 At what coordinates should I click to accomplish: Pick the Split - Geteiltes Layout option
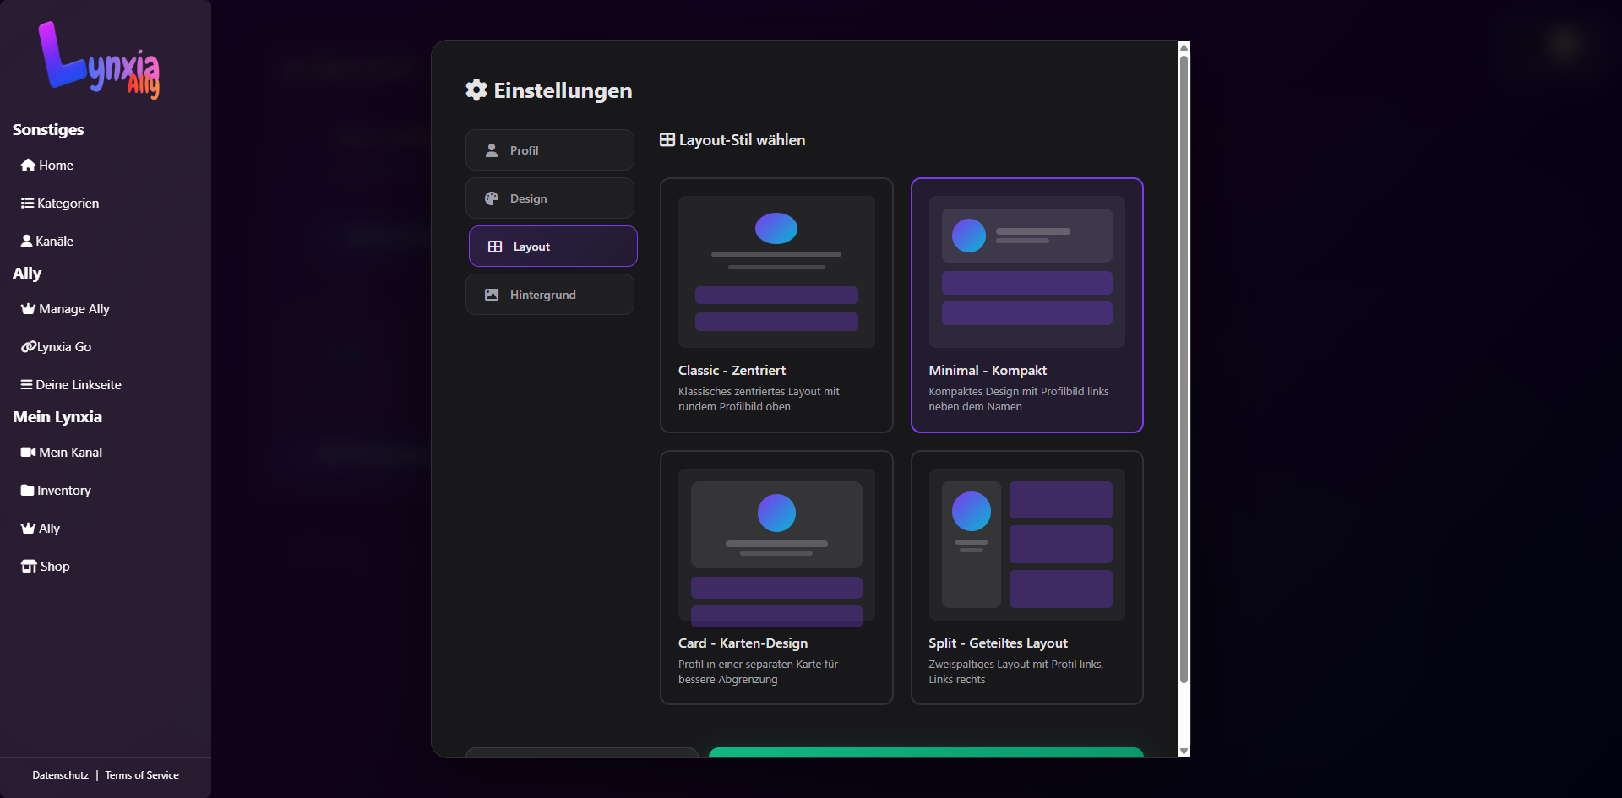click(x=1026, y=578)
